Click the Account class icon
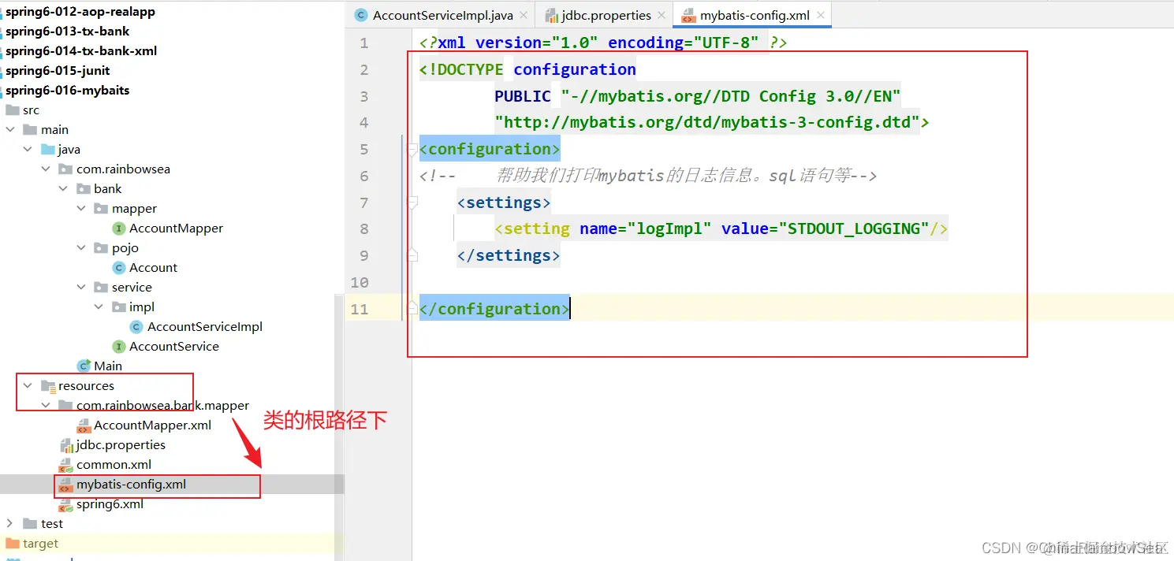The height and width of the screenshot is (561, 1174). point(119,267)
